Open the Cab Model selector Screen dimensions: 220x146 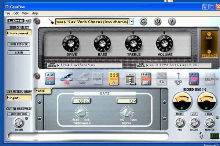click(x=174, y=65)
